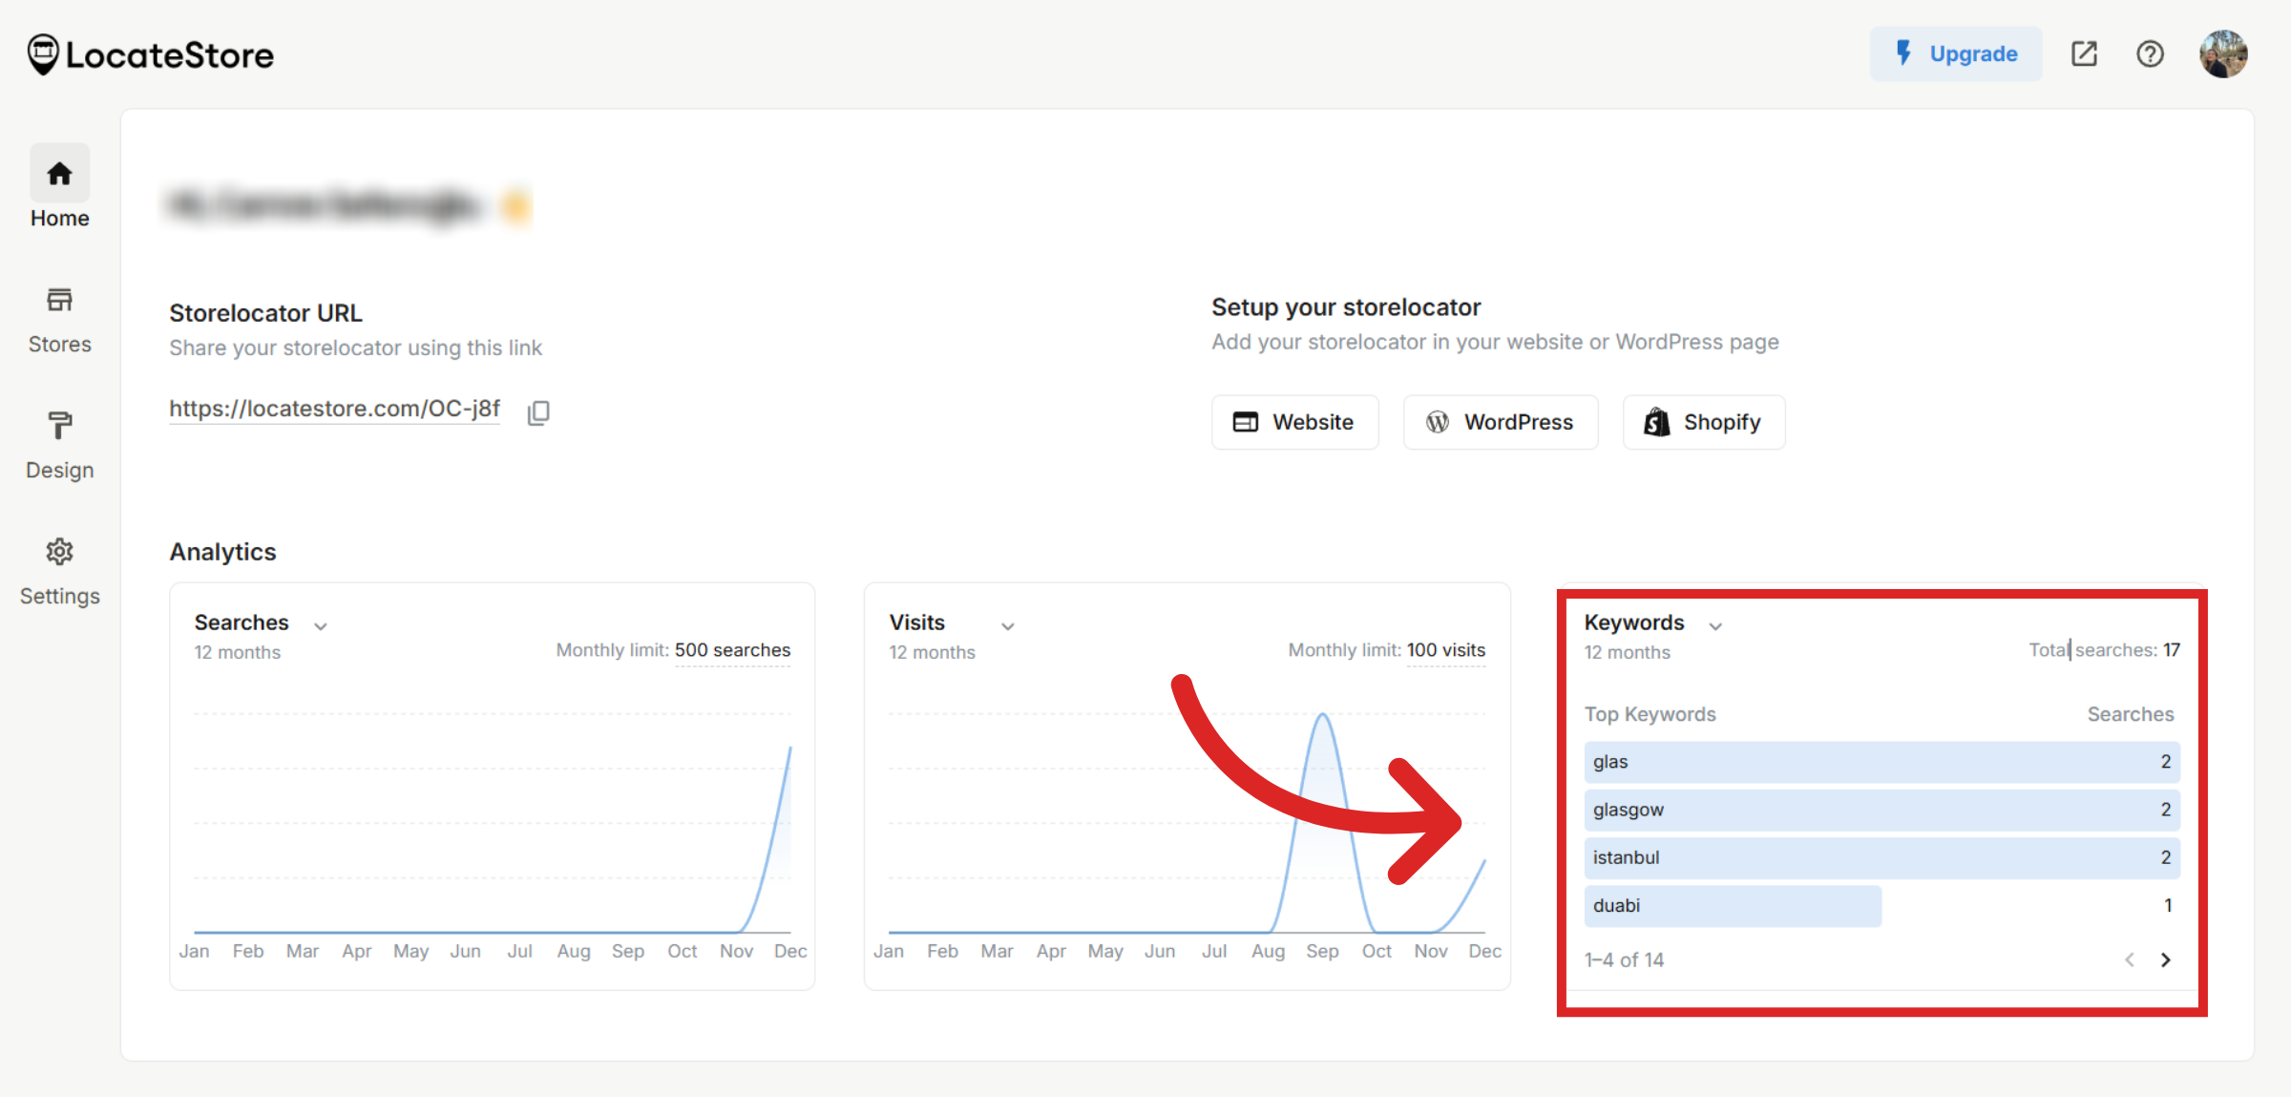Open the Visits chart dropdown
This screenshot has height=1097, width=2291.
[1008, 626]
